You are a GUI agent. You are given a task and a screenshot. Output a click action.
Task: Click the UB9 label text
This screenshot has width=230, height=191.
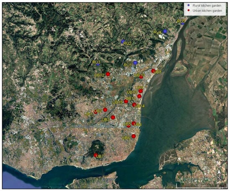click(x=139, y=88)
